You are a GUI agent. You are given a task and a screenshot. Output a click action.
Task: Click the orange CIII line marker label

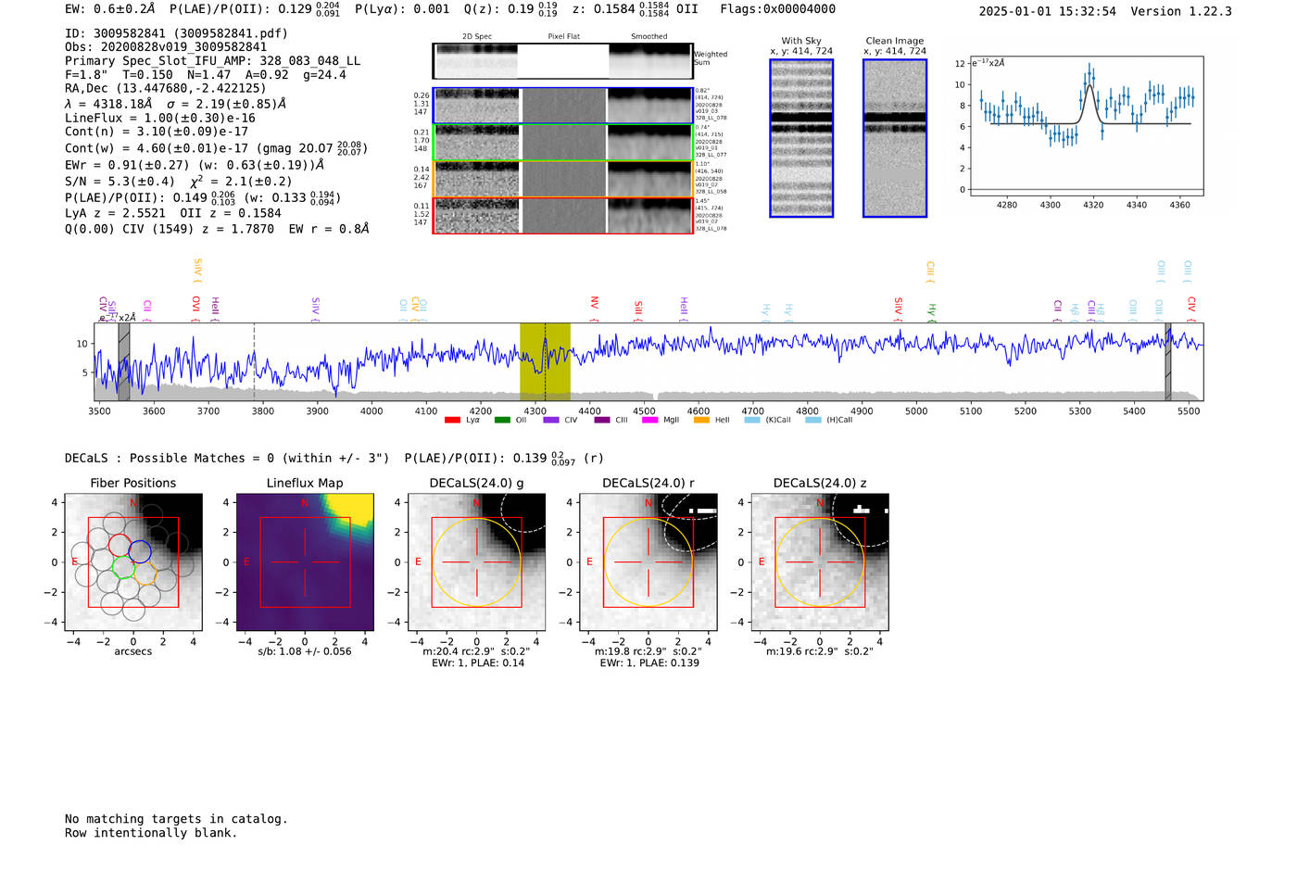(930, 272)
